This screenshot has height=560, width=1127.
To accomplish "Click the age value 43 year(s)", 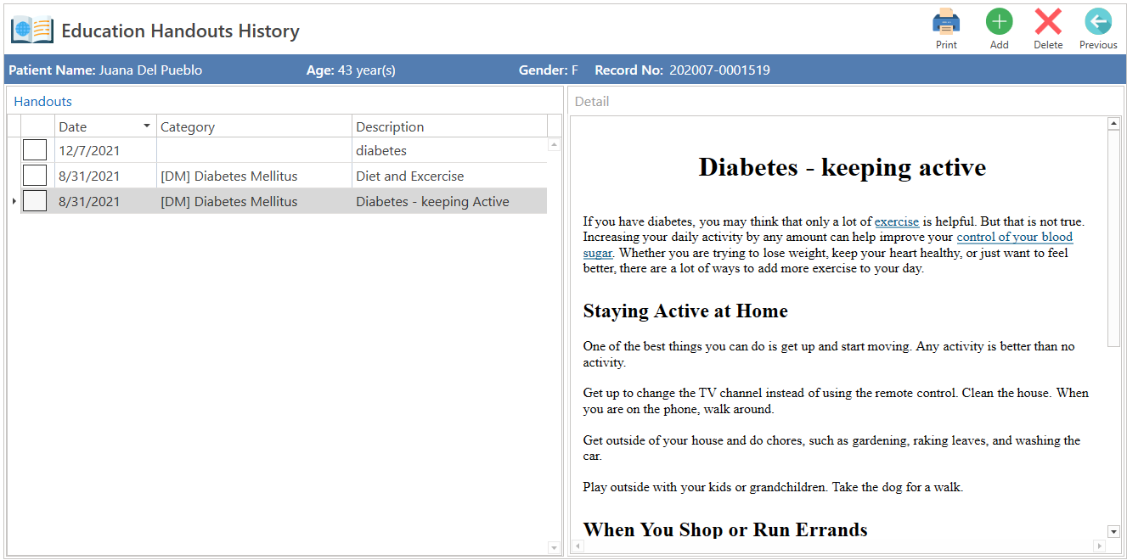I will (x=367, y=70).
